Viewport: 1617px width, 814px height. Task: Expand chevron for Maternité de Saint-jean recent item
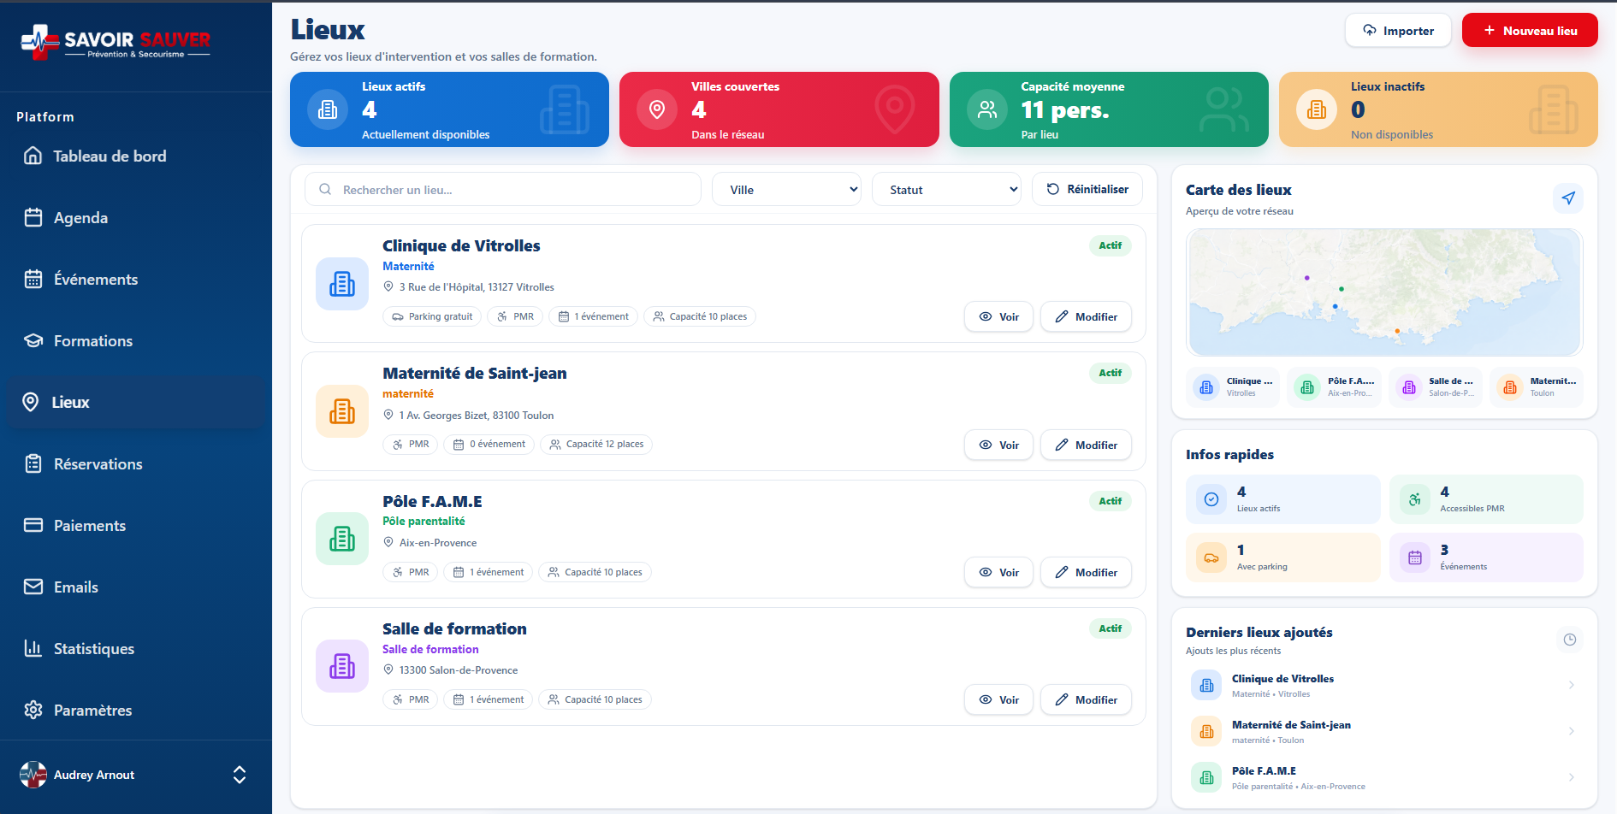1572,731
